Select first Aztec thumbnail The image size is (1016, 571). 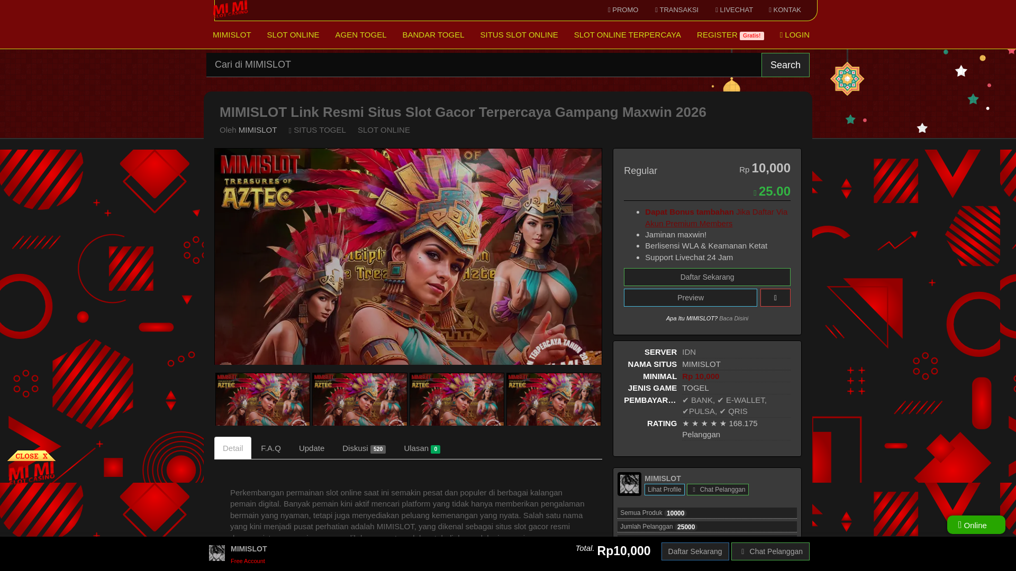[262, 399]
